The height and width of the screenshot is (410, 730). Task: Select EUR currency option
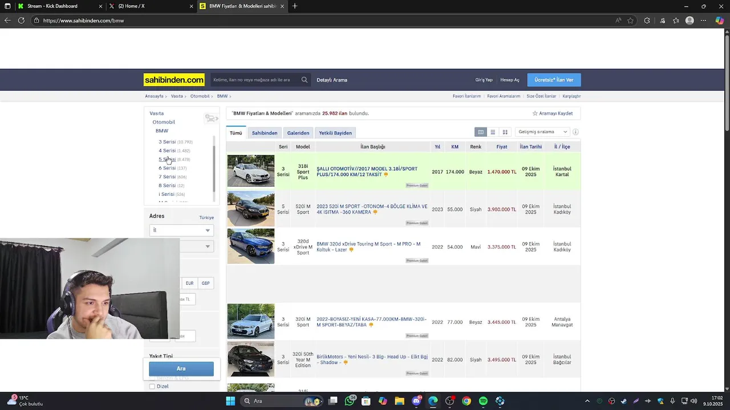pos(189,283)
